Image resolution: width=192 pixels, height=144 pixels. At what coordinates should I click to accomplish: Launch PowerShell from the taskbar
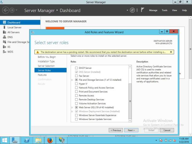tap(27, 140)
